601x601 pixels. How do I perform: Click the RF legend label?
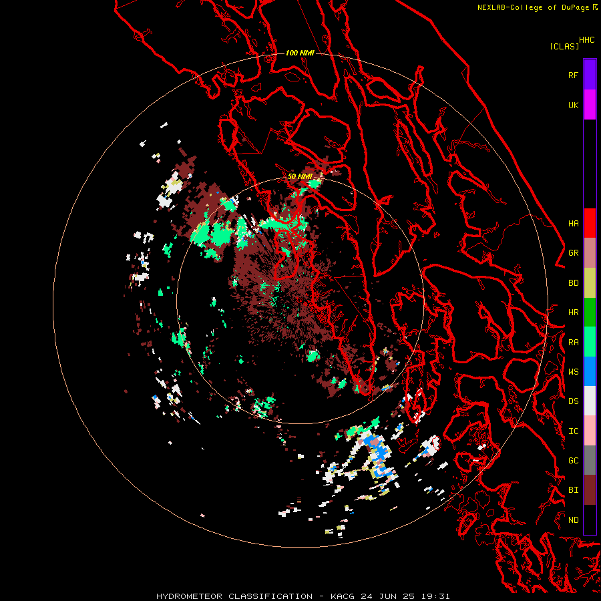pyautogui.click(x=573, y=75)
